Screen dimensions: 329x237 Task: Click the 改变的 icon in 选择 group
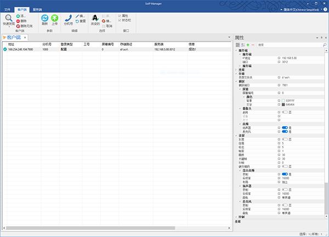[95, 18]
